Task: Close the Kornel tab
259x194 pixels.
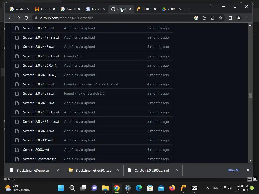Action: click(x=104, y=9)
